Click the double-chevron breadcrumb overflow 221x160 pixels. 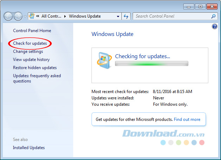point(38,16)
